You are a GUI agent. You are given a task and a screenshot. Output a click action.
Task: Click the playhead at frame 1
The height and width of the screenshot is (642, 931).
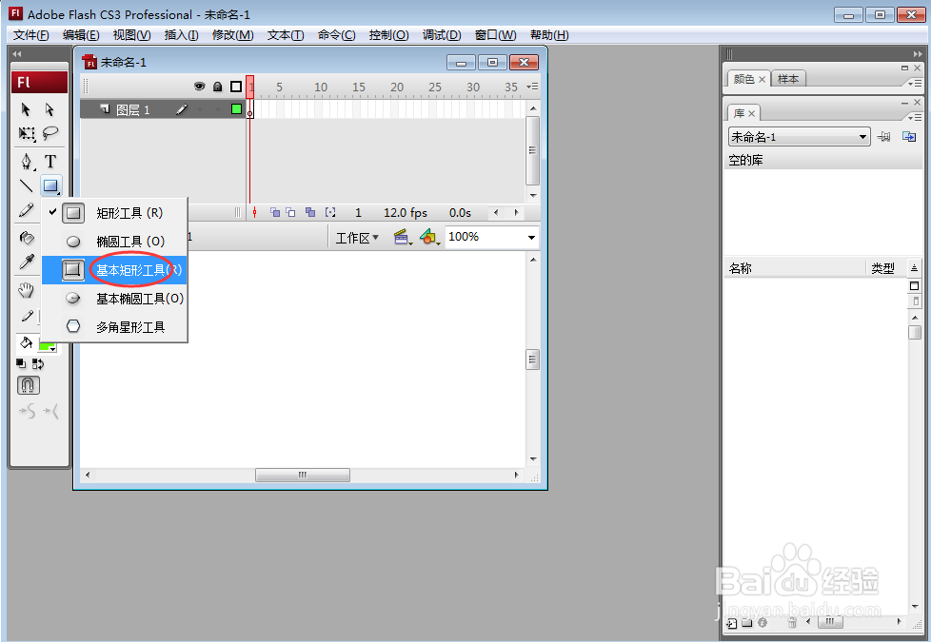250,87
